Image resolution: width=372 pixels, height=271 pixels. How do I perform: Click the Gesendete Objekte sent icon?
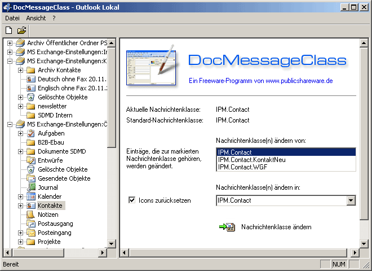[x=31, y=178]
